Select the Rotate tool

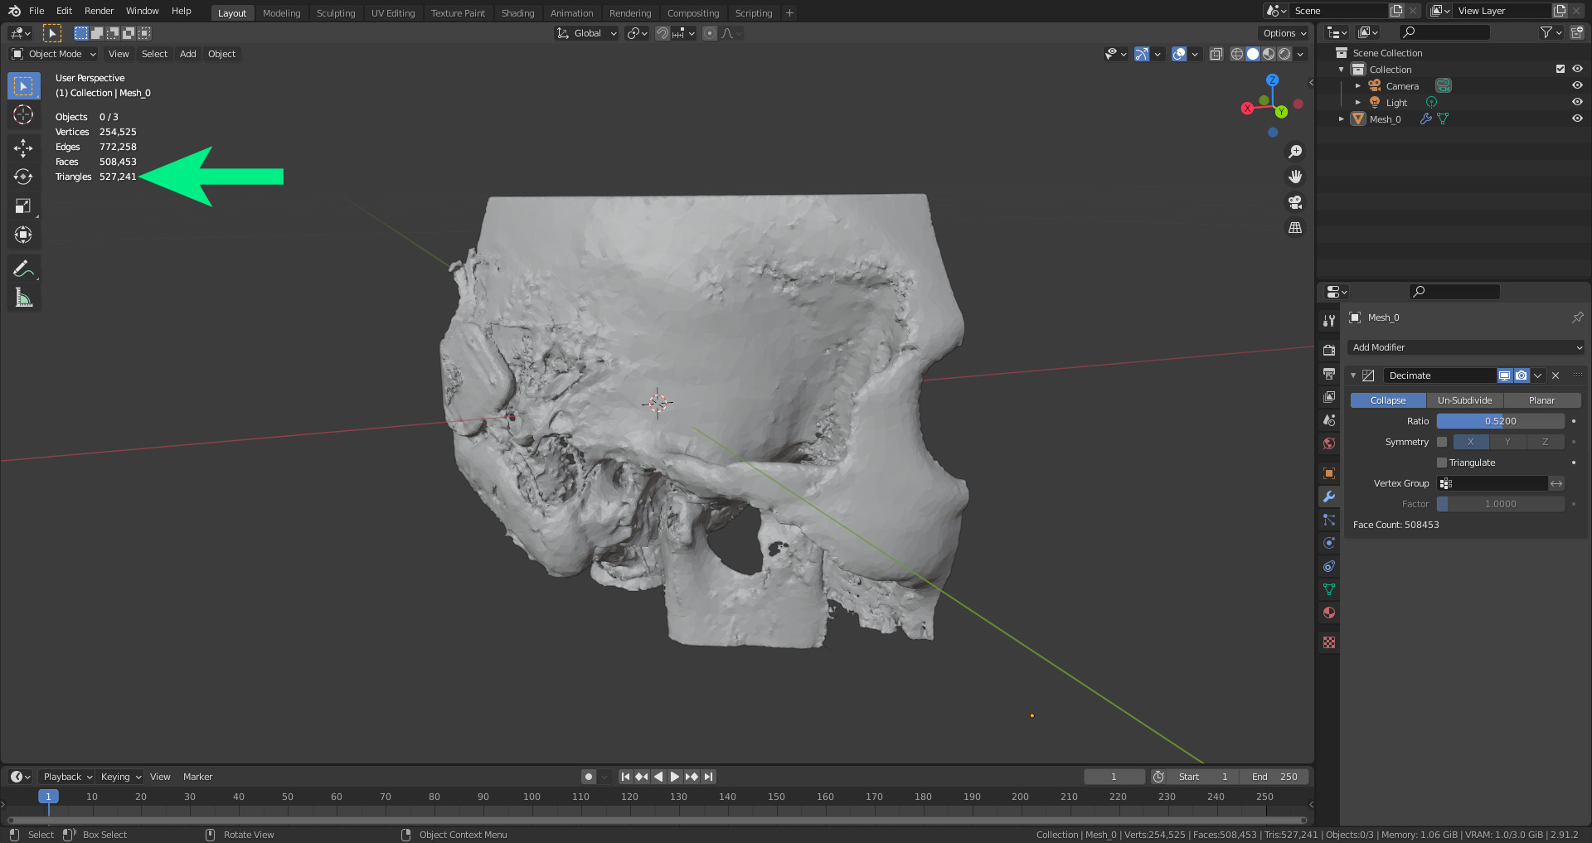click(23, 177)
